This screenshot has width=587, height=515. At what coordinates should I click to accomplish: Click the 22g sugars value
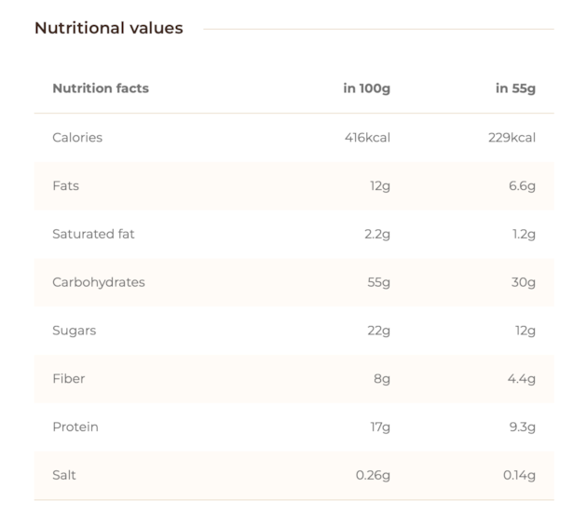(x=378, y=331)
